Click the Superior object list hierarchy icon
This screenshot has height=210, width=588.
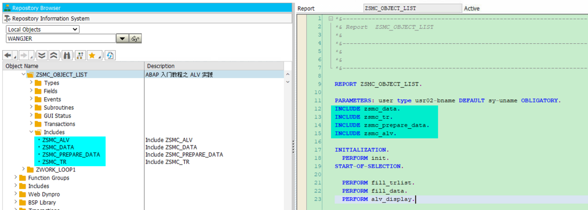click(x=80, y=56)
